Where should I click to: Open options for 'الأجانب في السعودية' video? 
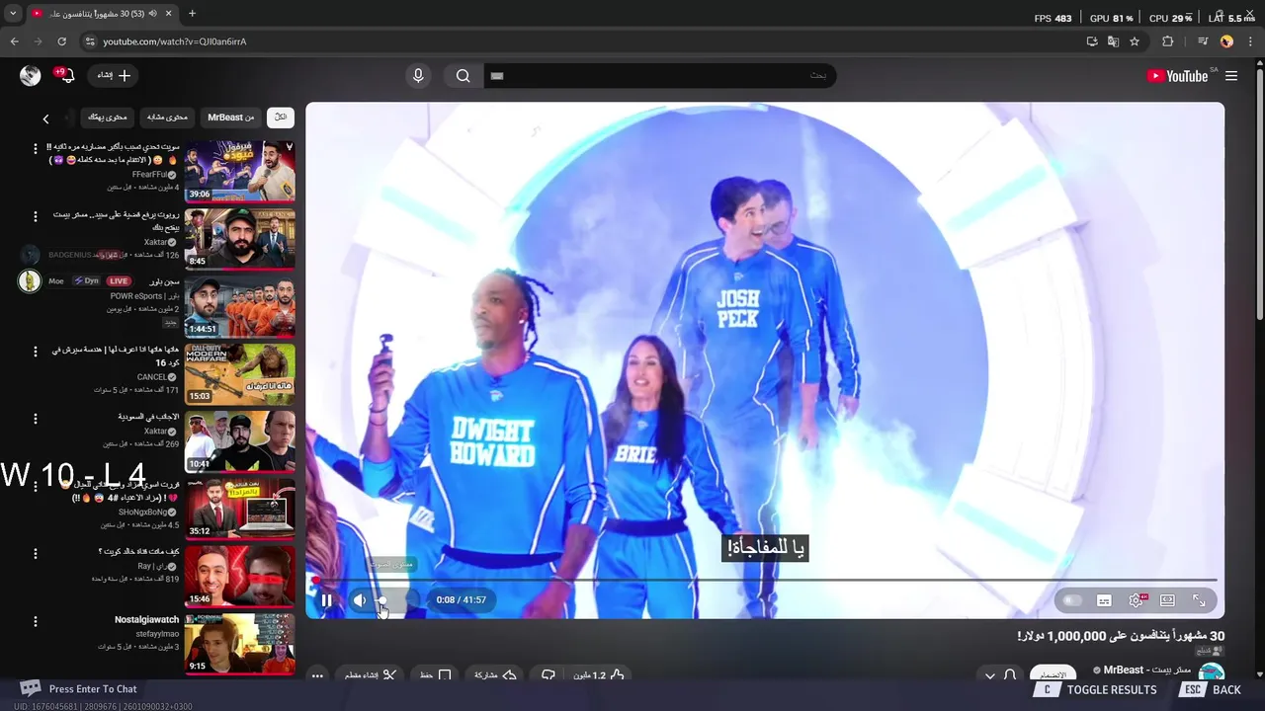point(36,419)
